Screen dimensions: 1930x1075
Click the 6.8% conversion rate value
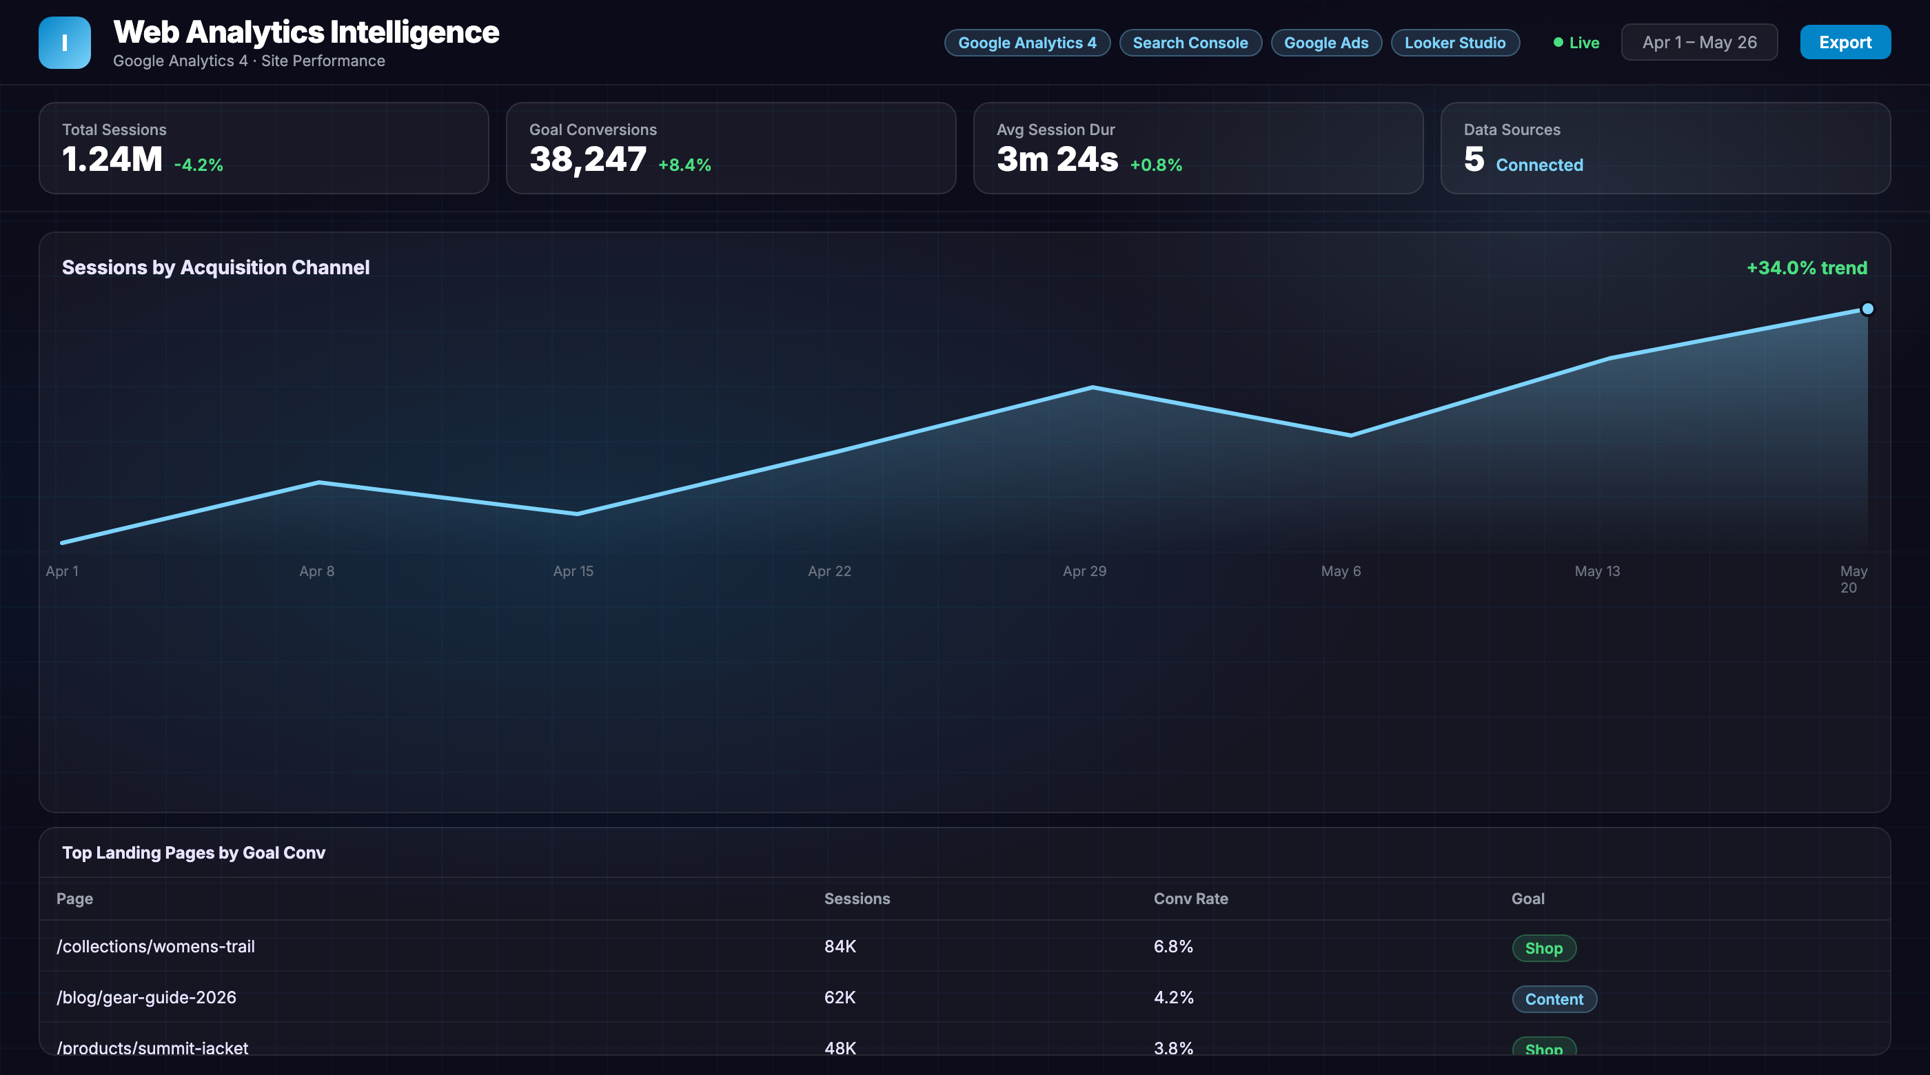pos(1173,946)
